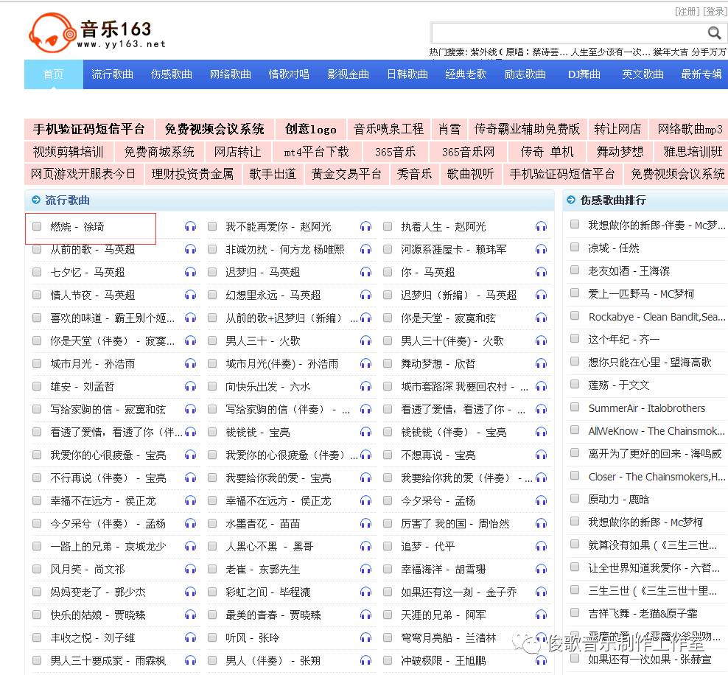Select checkbox for 原动力 - 鹿晗
The width and height of the screenshot is (728, 675).
coord(575,498)
